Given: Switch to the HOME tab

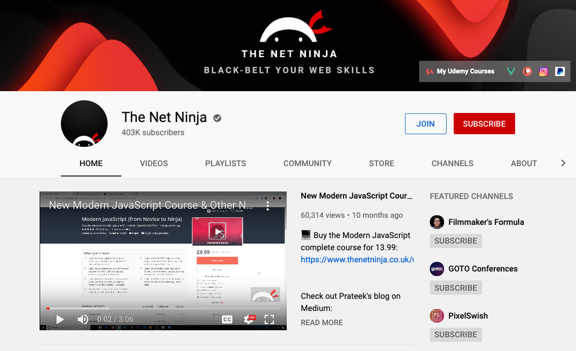Looking at the screenshot, I should tap(91, 164).
